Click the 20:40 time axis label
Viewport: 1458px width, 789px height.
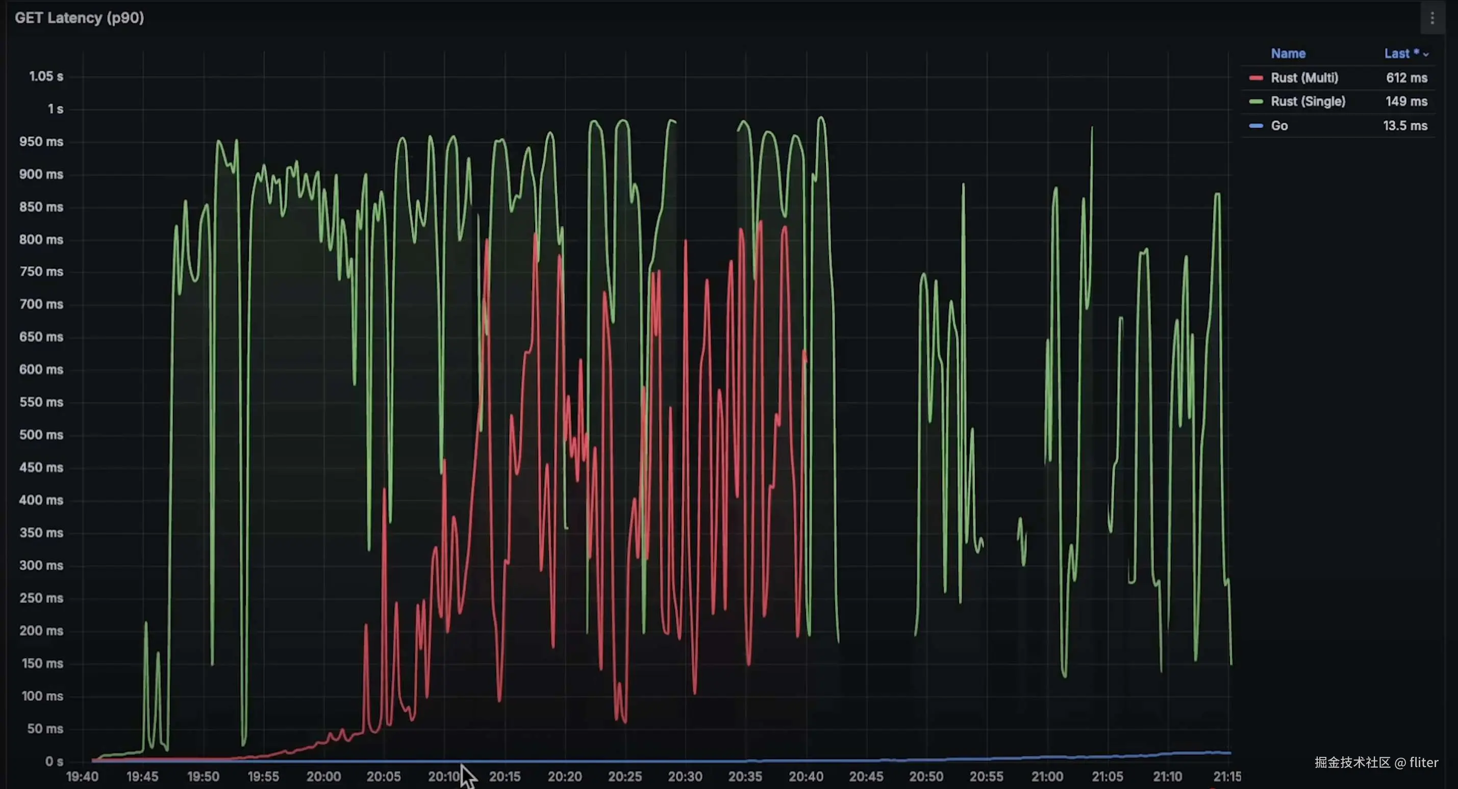(806, 777)
